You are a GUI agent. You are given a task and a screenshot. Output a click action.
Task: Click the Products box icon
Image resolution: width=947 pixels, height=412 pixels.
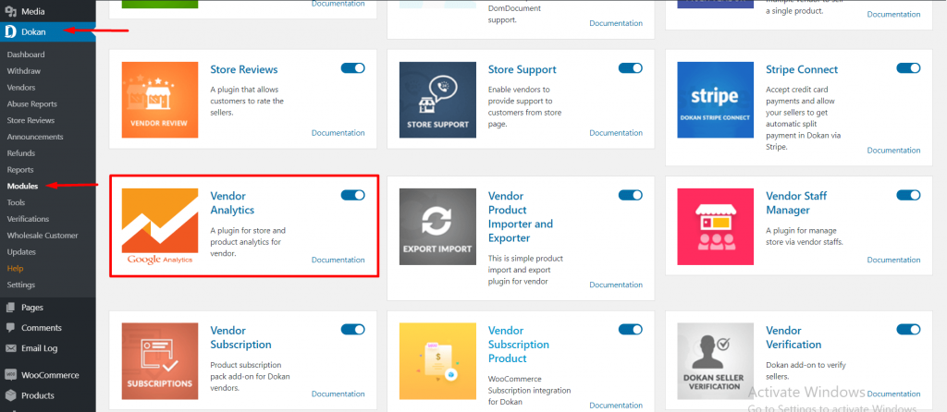tap(10, 395)
